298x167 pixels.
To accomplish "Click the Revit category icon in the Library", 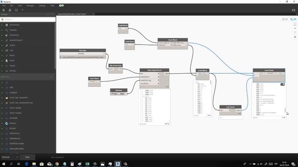I will tap(7, 61).
